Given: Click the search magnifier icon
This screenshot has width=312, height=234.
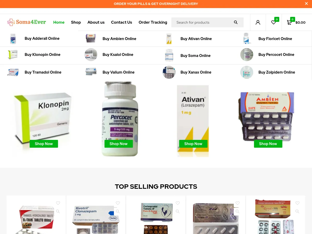Looking at the screenshot, I should pyautogui.click(x=236, y=22).
